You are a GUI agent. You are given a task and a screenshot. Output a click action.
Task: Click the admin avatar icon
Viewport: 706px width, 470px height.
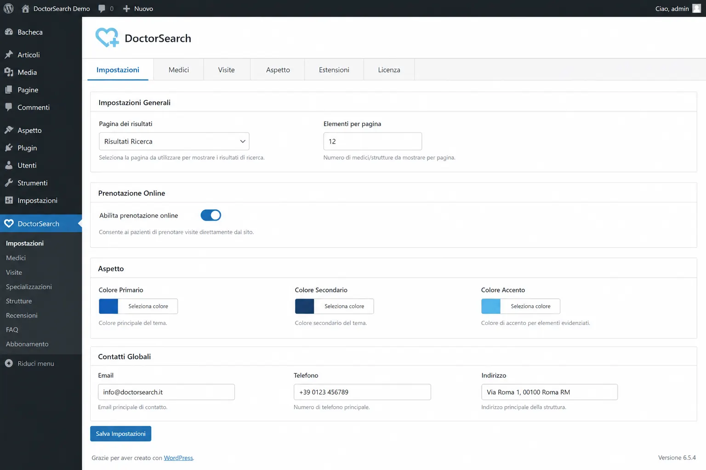tap(696, 8)
